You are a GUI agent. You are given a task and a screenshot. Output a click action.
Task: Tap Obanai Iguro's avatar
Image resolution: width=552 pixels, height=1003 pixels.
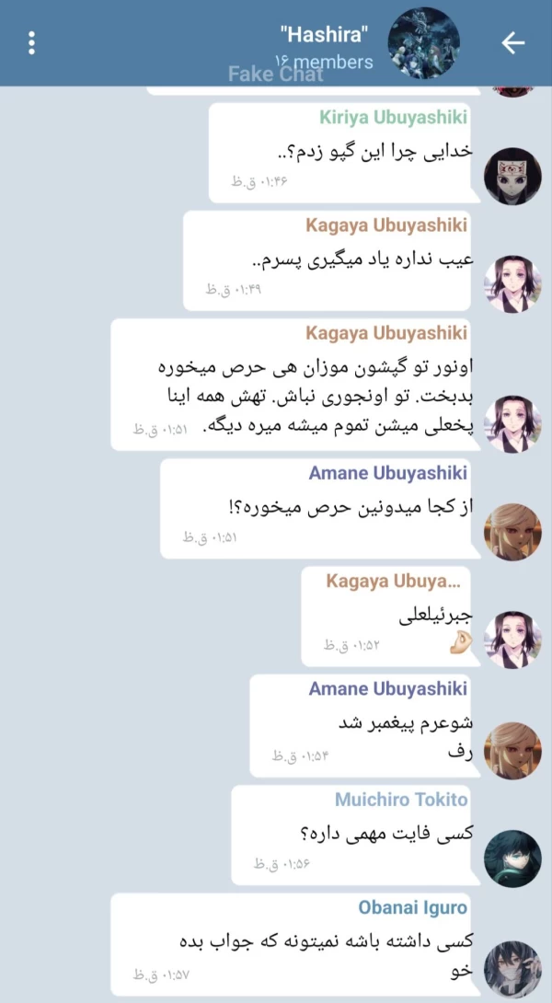512,969
